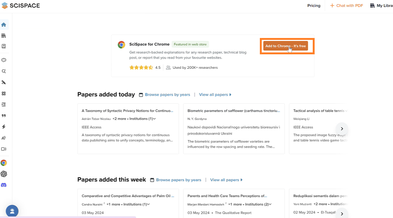Click the Featured in web store badge

coord(190,44)
